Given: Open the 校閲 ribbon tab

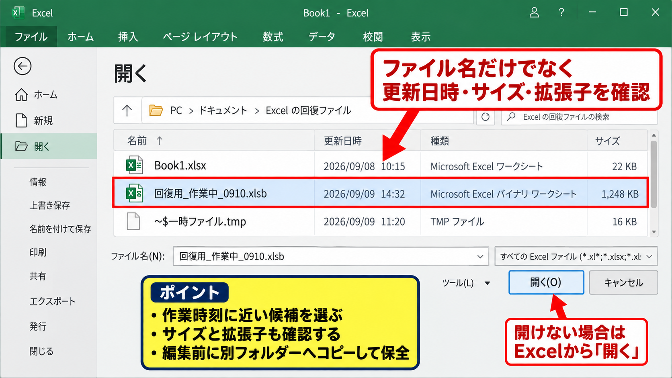Looking at the screenshot, I should point(373,37).
